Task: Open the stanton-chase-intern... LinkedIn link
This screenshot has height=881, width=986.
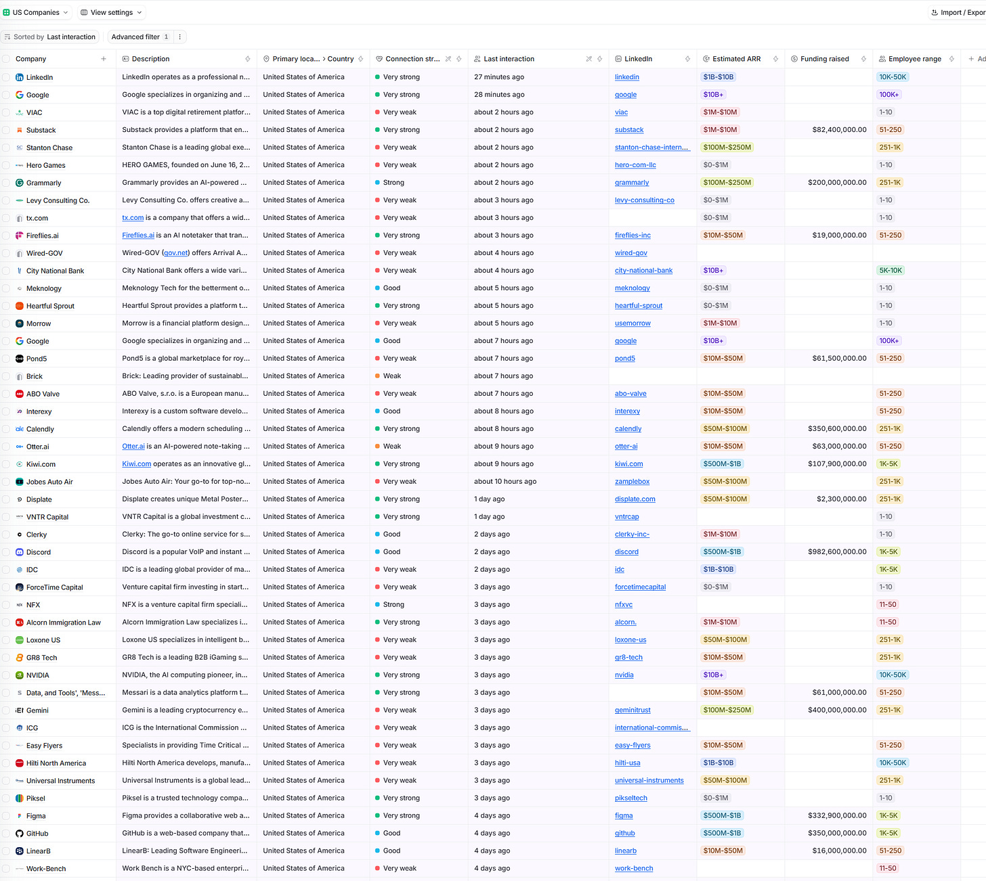Action: coord(653,148)
